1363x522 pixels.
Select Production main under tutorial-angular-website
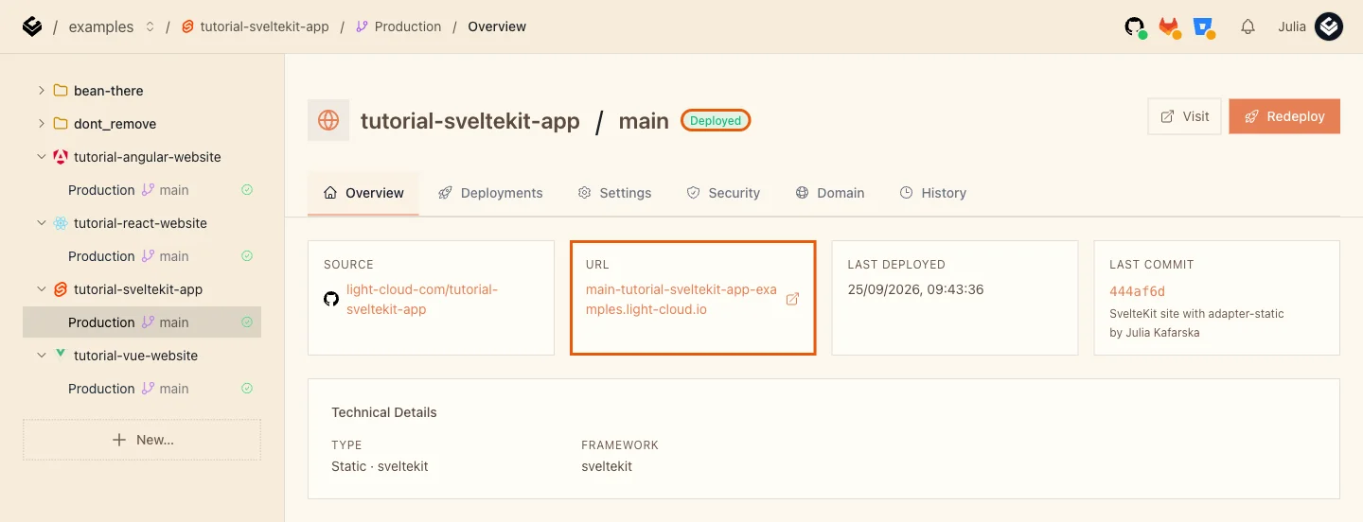[x=142, y=190]
